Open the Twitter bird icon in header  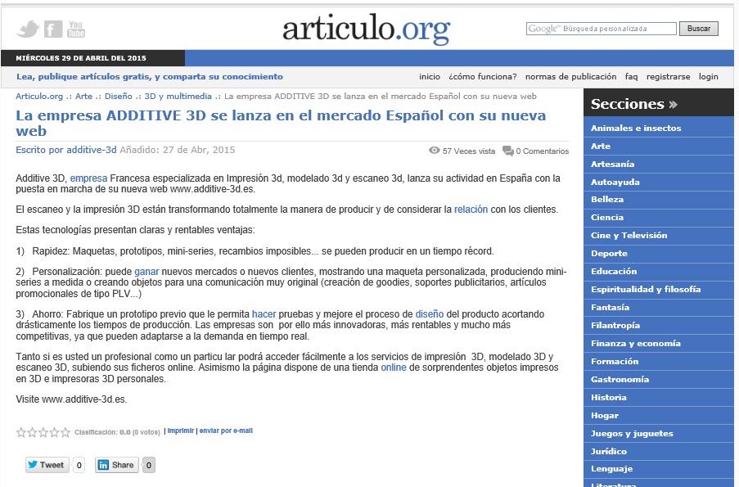point(28,29)
